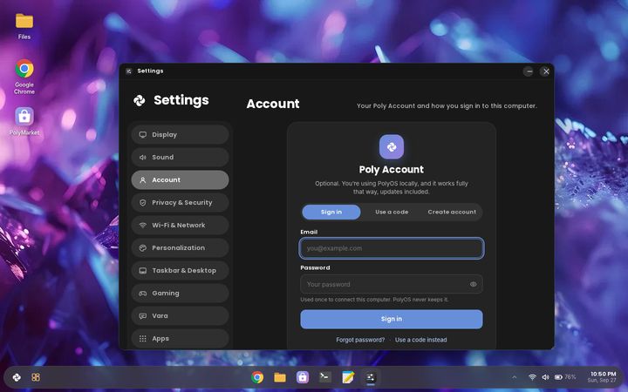Click the blue Sign in submit button
This screenshot has height=392, width=628.
tap(392, 319)
